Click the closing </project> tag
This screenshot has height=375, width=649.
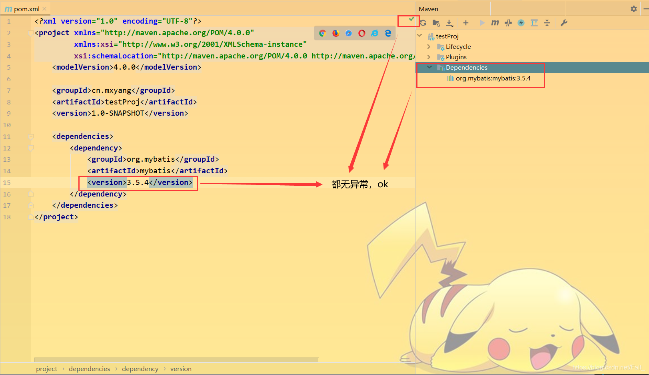pos(56,217)
